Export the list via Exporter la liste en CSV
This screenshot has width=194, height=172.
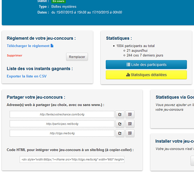[x=27, y=76]
